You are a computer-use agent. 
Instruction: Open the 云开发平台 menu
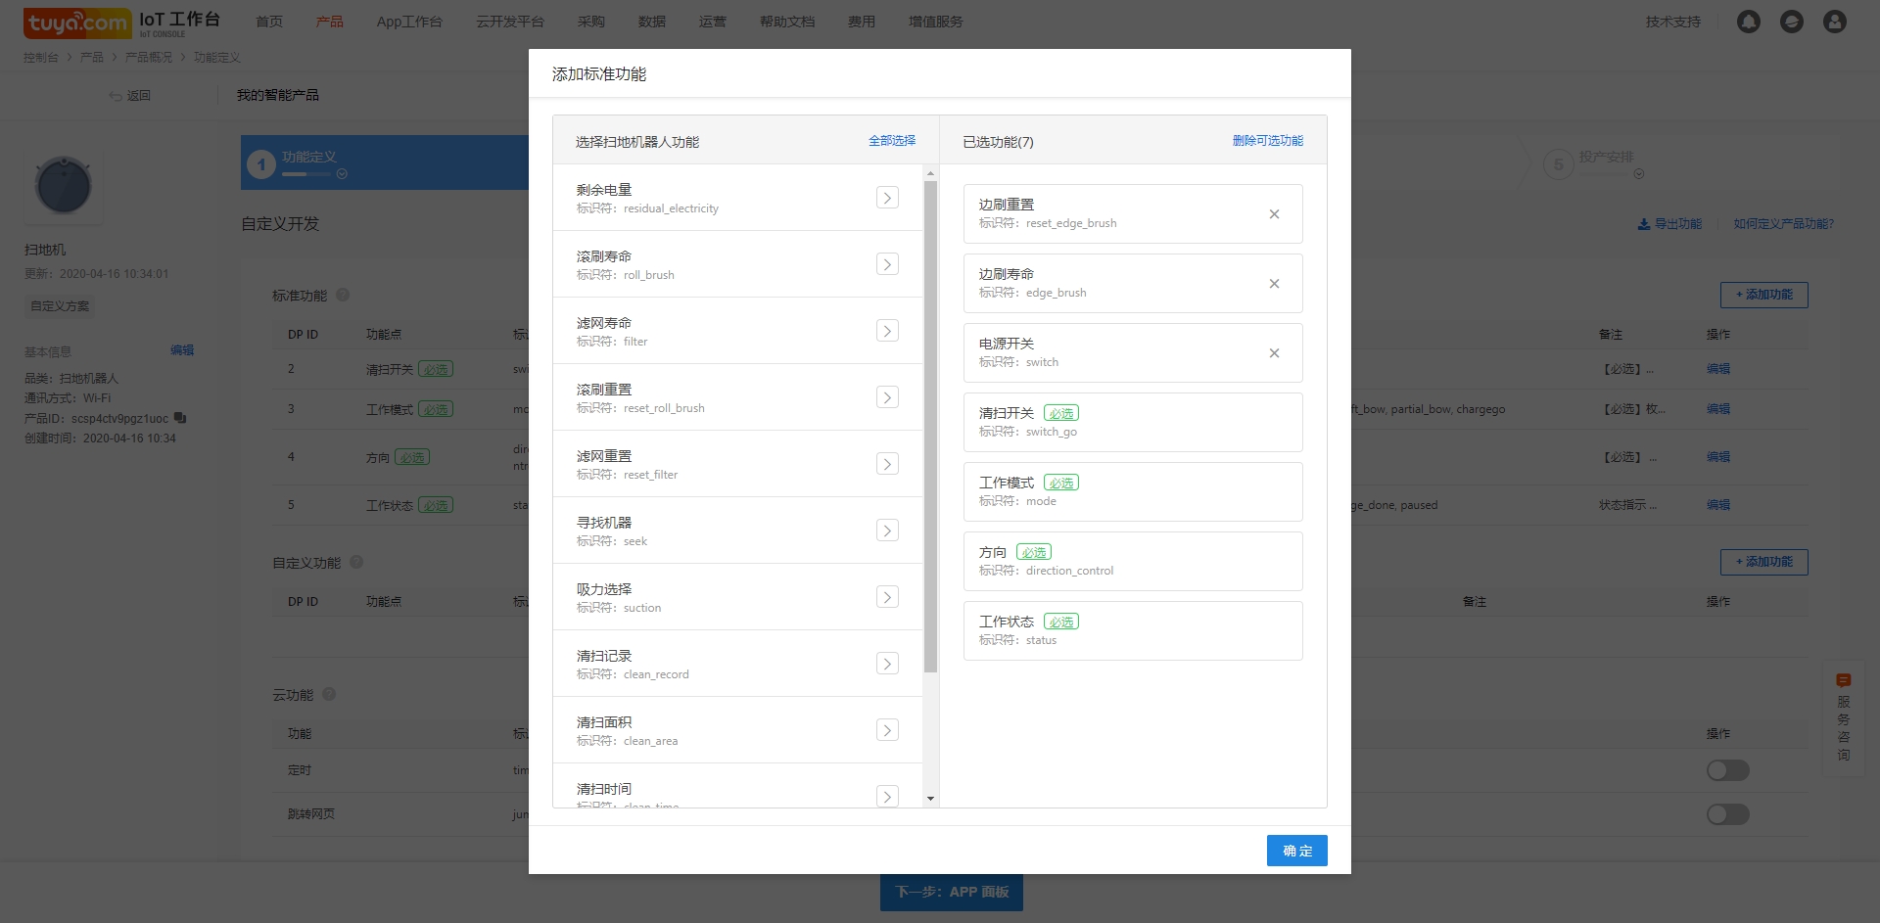coord(509,22)
